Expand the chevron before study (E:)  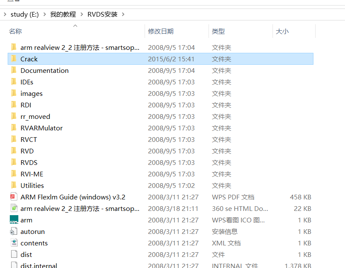click(5, 14)
